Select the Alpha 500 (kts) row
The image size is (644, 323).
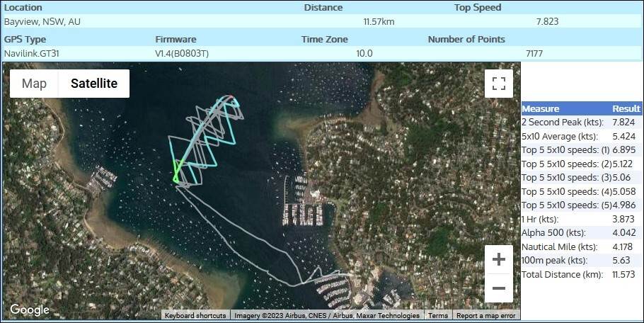click(x=581, y=232)
